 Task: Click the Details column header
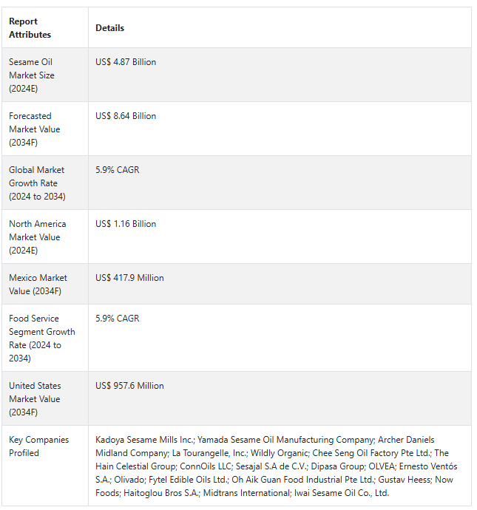pos(109,28)
